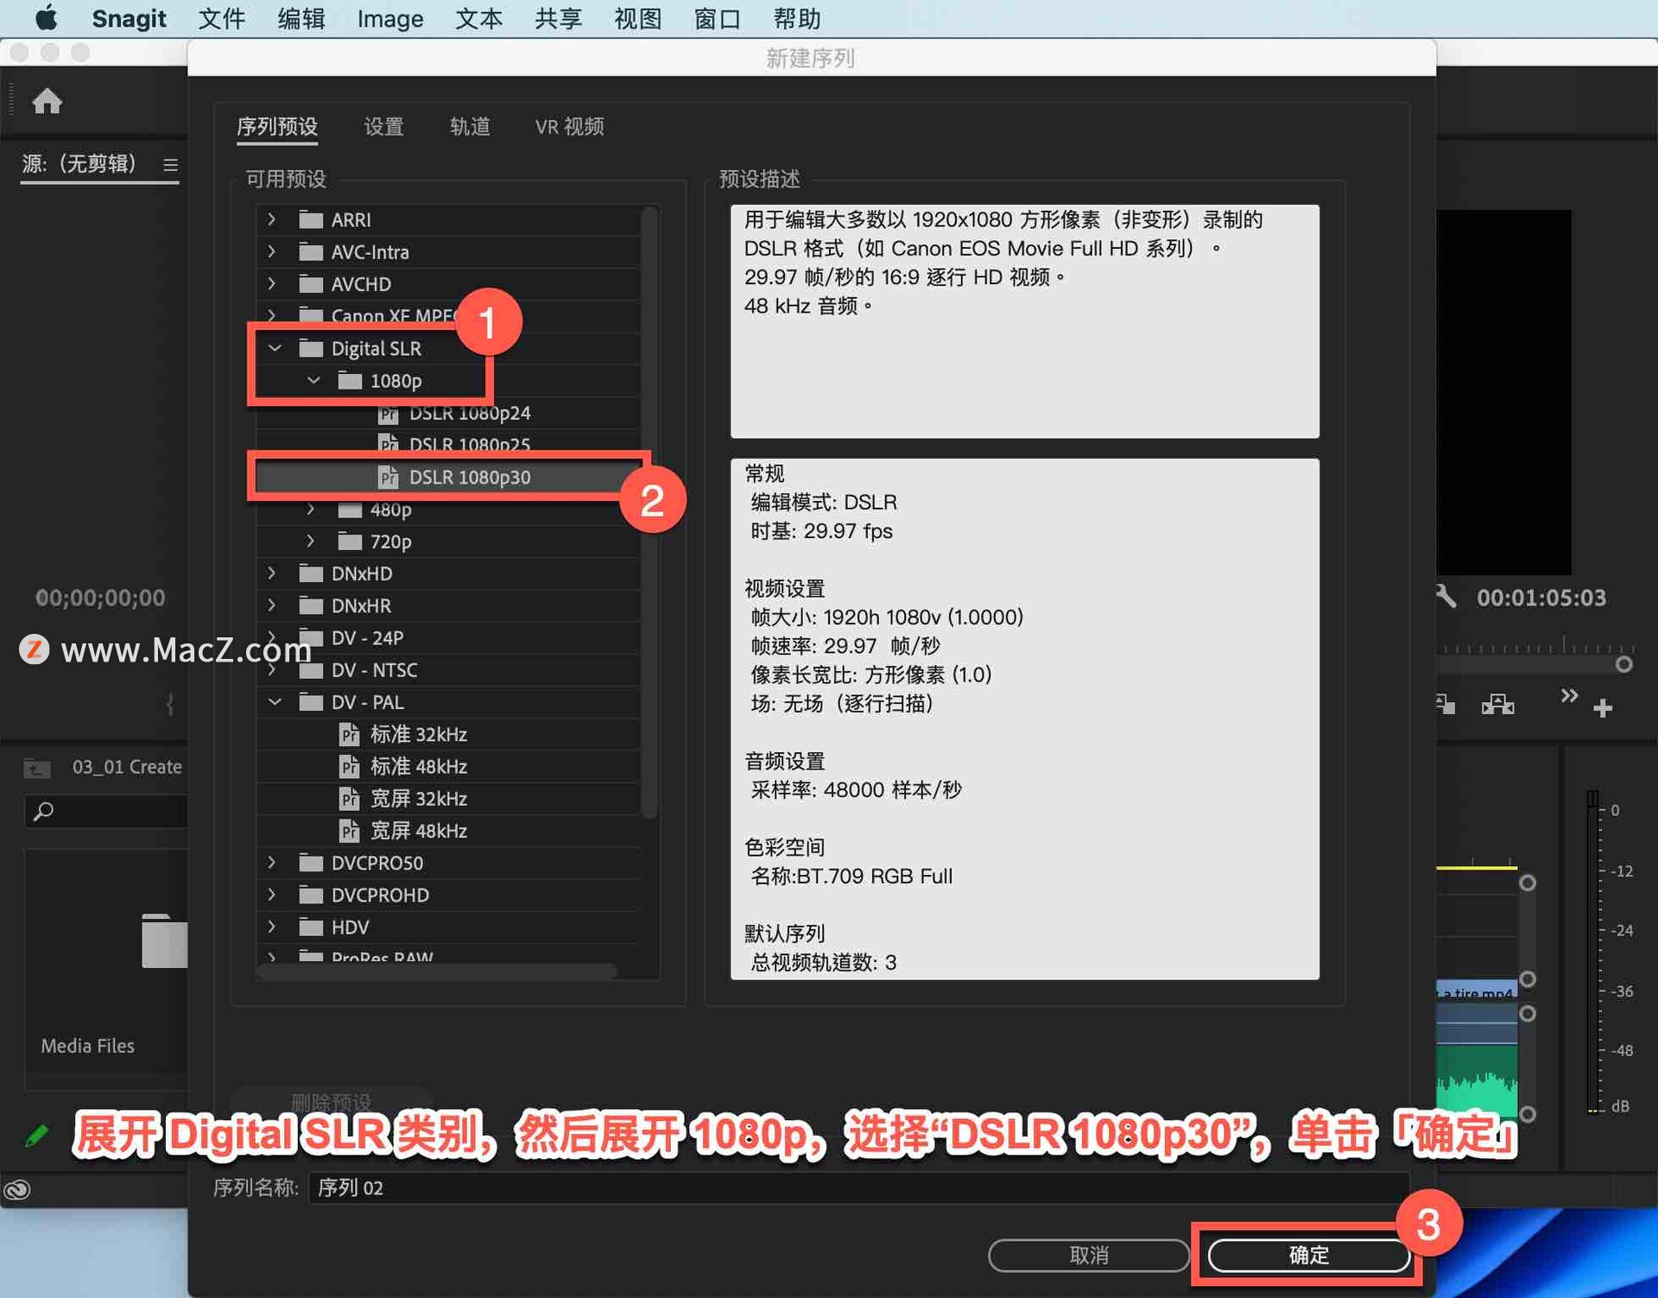The width and height of the screenshot is (1658, 1298).
Task: Collapse the DV - PAL folder
Action: (x=275, y=701)
